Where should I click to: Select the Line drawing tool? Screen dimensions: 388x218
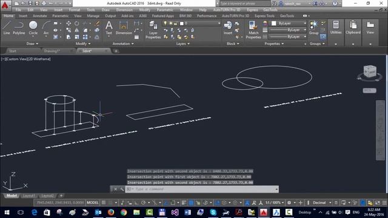coord(7,27)
